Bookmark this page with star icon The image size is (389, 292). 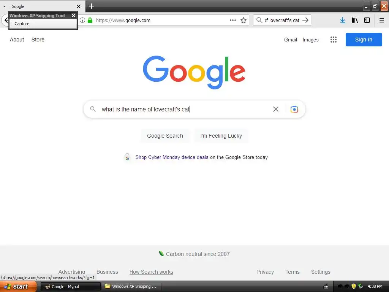pyautogui.click(x=244, y=20)
